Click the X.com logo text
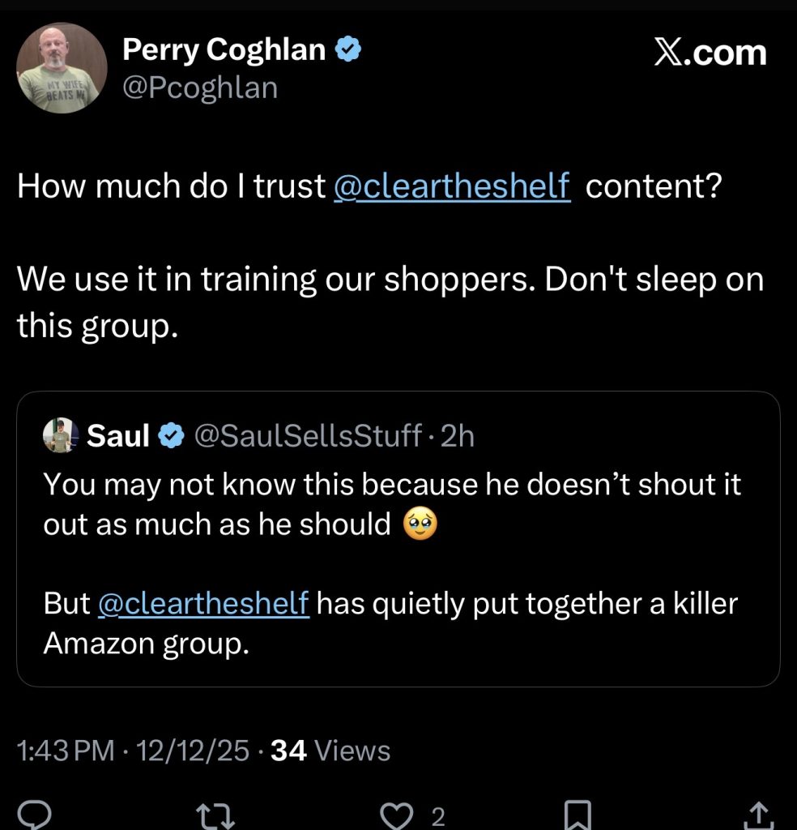 710,52
